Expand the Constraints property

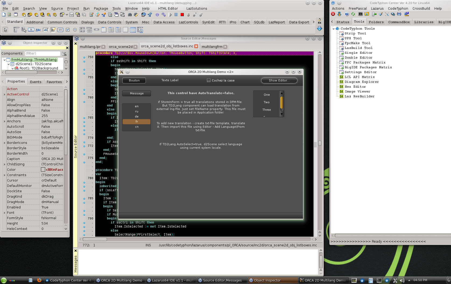[x=4, y=175]
